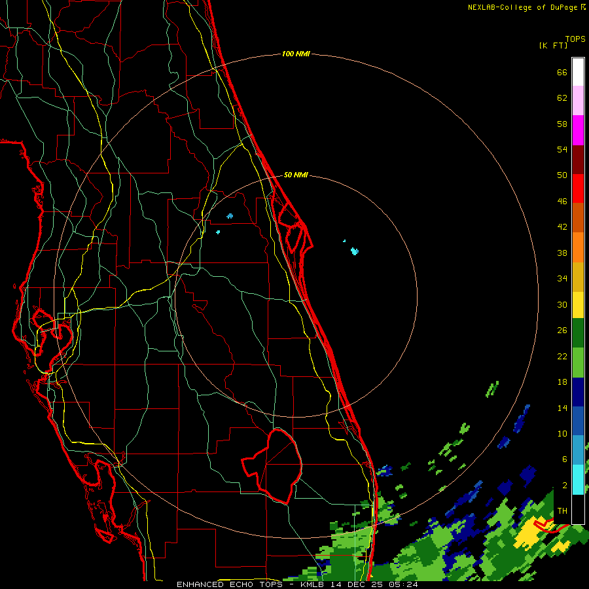Click the dark red 54 kft swatch

(578, 160)
